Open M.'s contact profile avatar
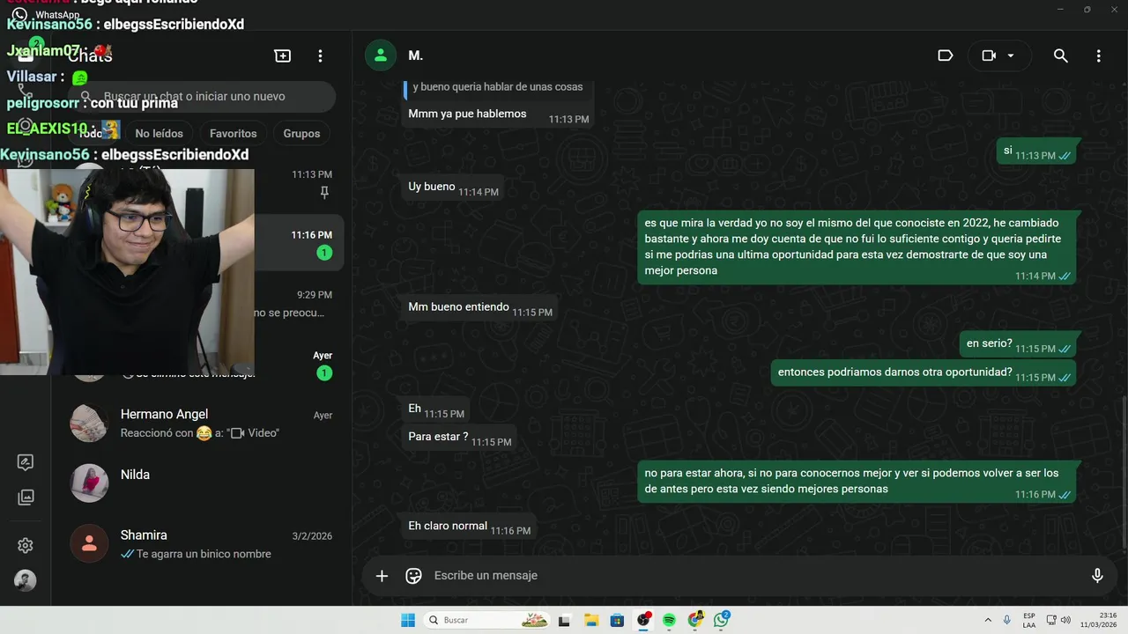The height and width of the screenshot is (634, 1128). click(x=381, y=55)
